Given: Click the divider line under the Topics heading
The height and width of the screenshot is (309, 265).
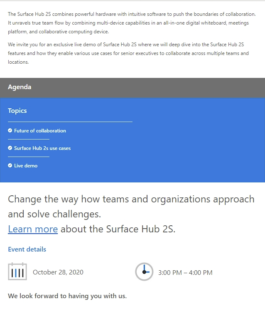Looking at the screenshot, I should pyautogui.click(x=70, y=122).
